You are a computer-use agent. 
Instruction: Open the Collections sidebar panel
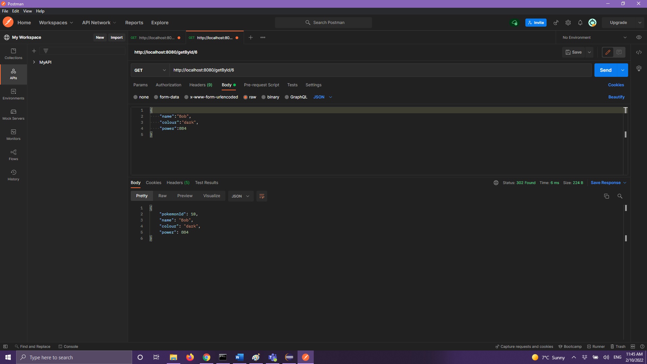13,54
